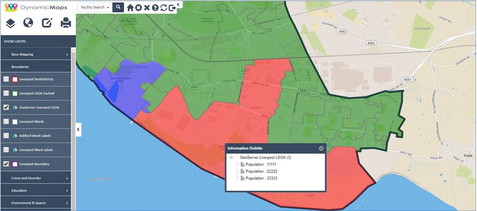The image size is (477, 211).
Task: Click the globe icon in the sidebar
Action: (x=28, y=23)
